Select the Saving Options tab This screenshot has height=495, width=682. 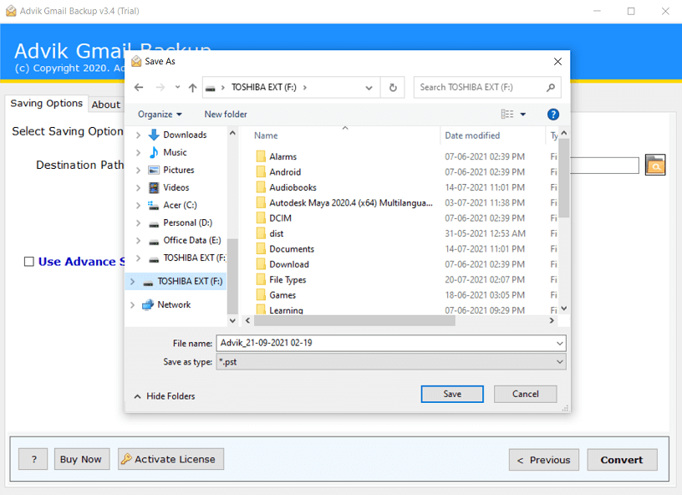pos(46,104)
